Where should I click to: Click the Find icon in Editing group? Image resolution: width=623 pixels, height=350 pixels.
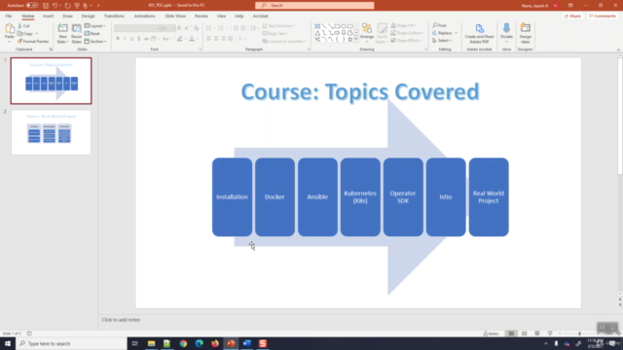click(x=439, y=25)
